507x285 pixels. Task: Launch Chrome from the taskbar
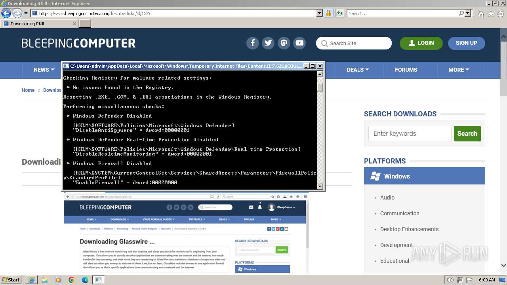72,280
